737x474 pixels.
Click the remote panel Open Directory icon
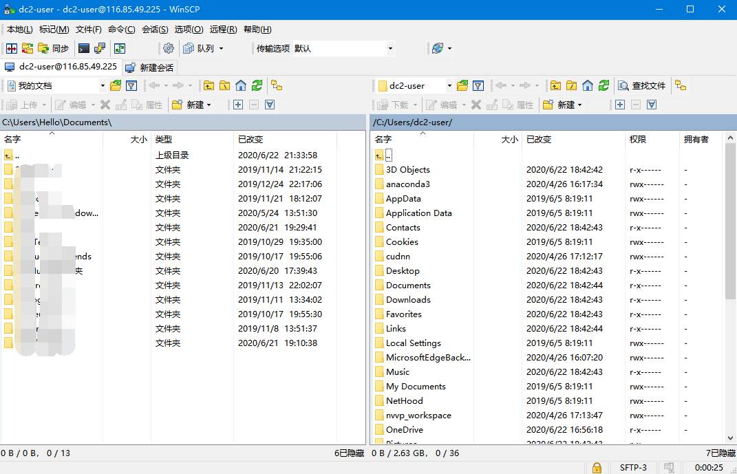[462, 85]
